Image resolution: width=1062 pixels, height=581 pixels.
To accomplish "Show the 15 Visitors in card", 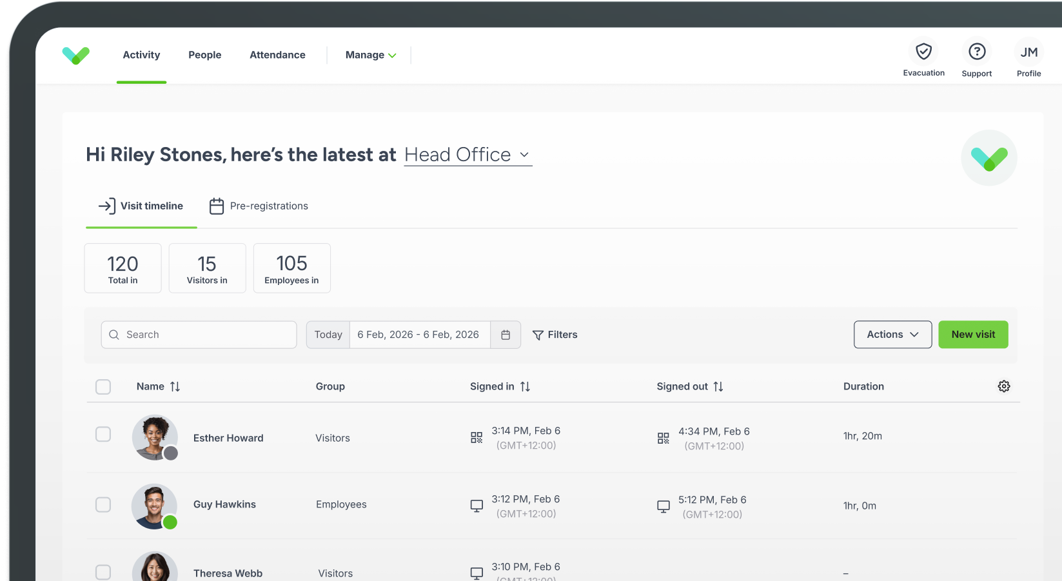I will click(207, 268).
